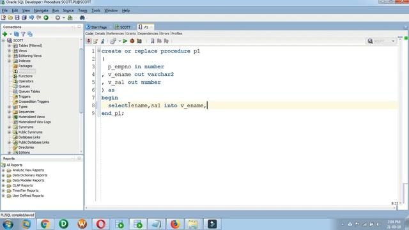Click the Filter funnel icon in Connections
The width and height of the screenshot is (409, 230).
(23, 34)
